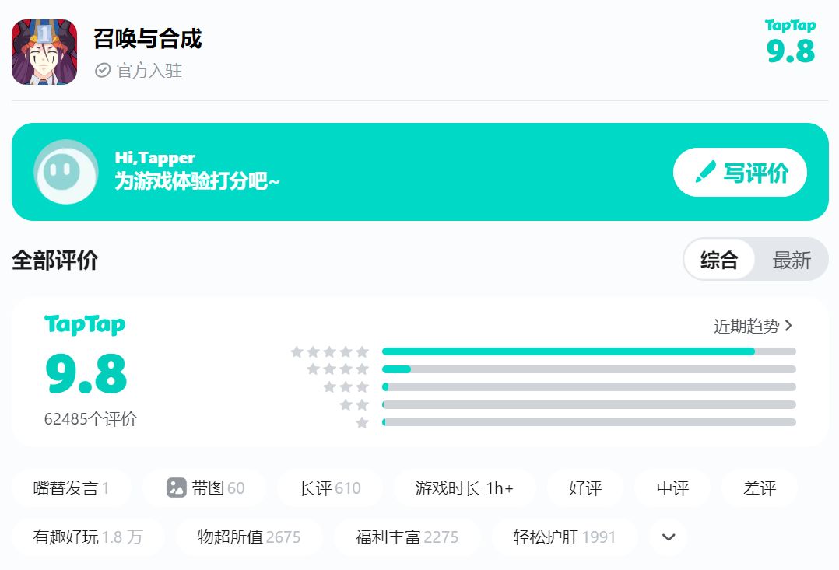This screenshot has height=570, width=839.
Task: Click the Tapper robot avatar icon
Action: click(x=66, y=172)
